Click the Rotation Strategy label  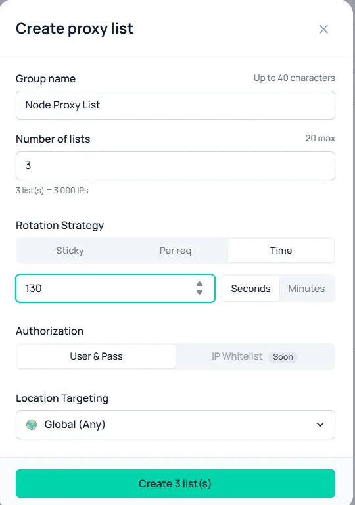point(60,225)
